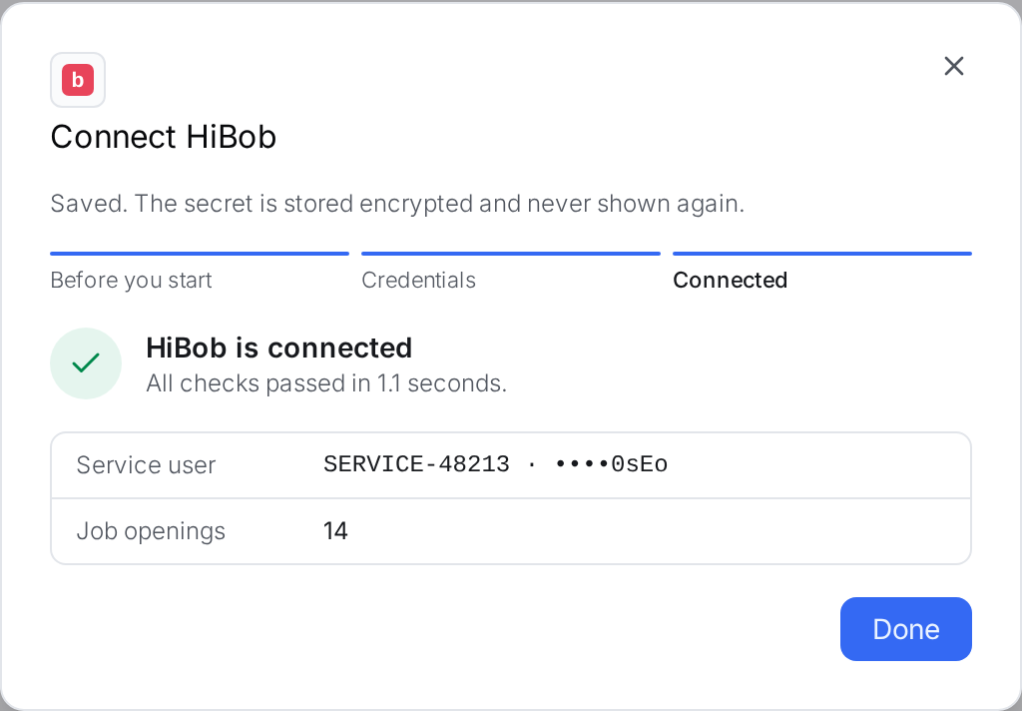Viewport: 1022px width, 711px height.
Task: Click the masked secret ending 0sEo
Action: [x=611, y=464]
